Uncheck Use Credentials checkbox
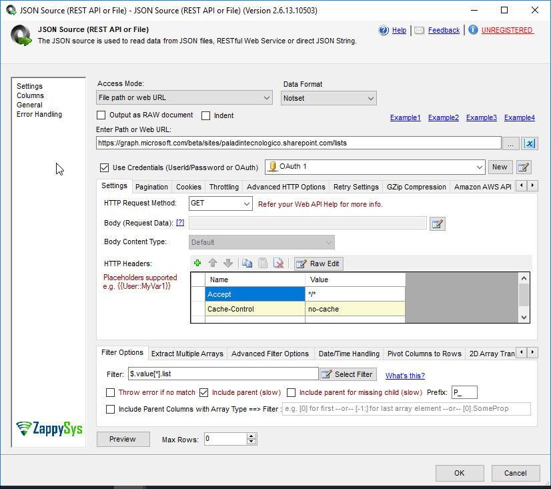Screen dimensions: 551x489 tap(104, 167)
